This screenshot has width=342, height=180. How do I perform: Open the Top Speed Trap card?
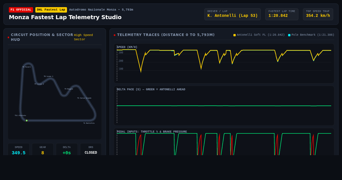click(x=318, y=14)
